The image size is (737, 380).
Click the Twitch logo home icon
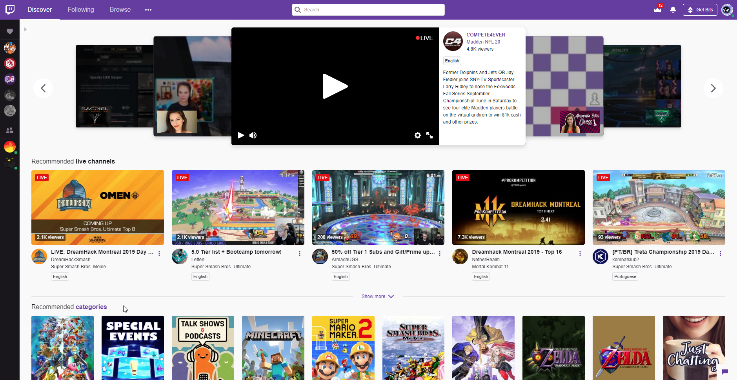tap(10, 9)
